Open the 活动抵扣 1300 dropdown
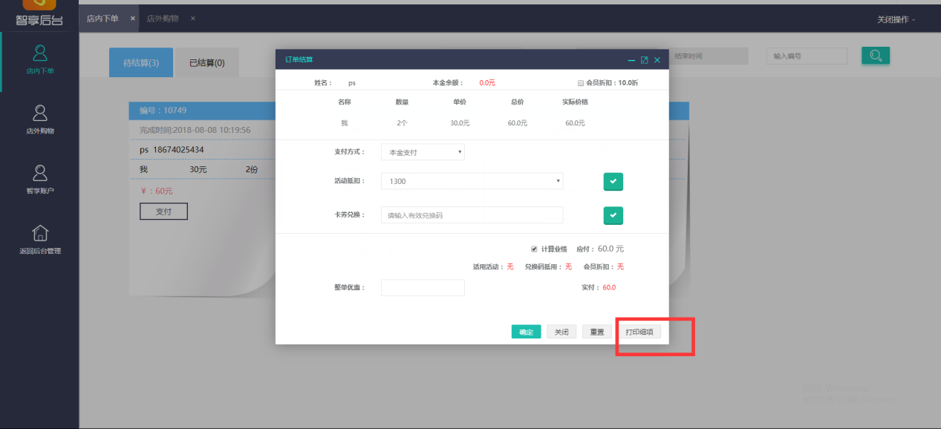Image resolution: width=941 pixels, height=429 pixels. 472,181
